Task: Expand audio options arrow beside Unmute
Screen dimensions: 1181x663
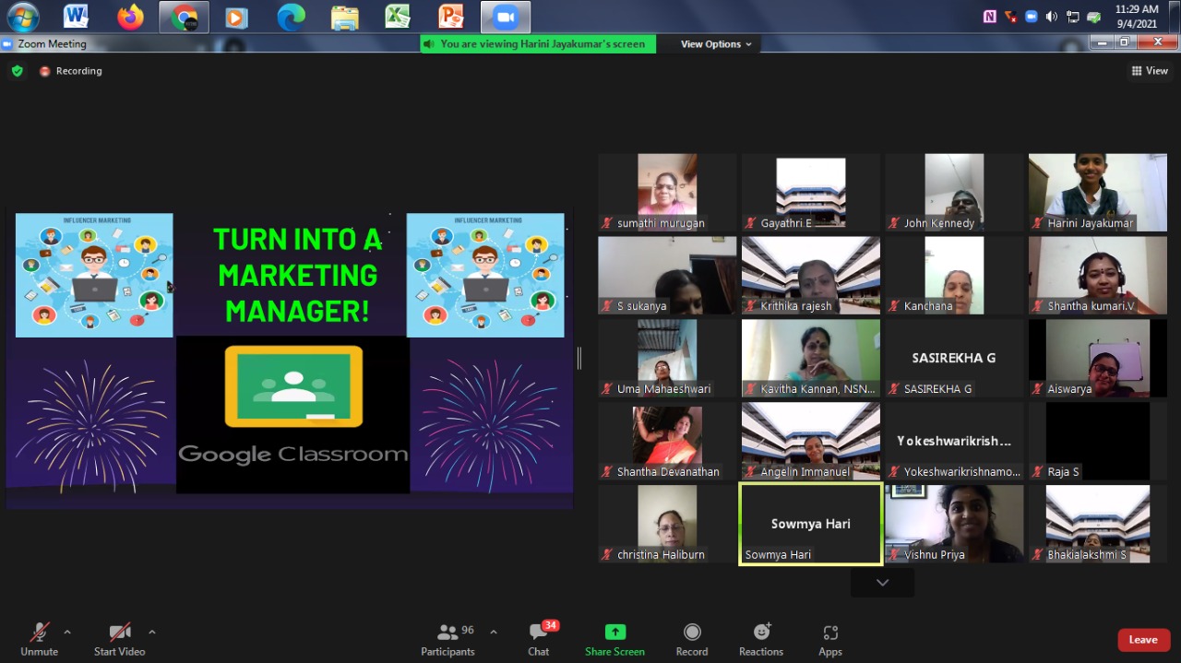Action: pyautogui.click(x=67, y=633)
